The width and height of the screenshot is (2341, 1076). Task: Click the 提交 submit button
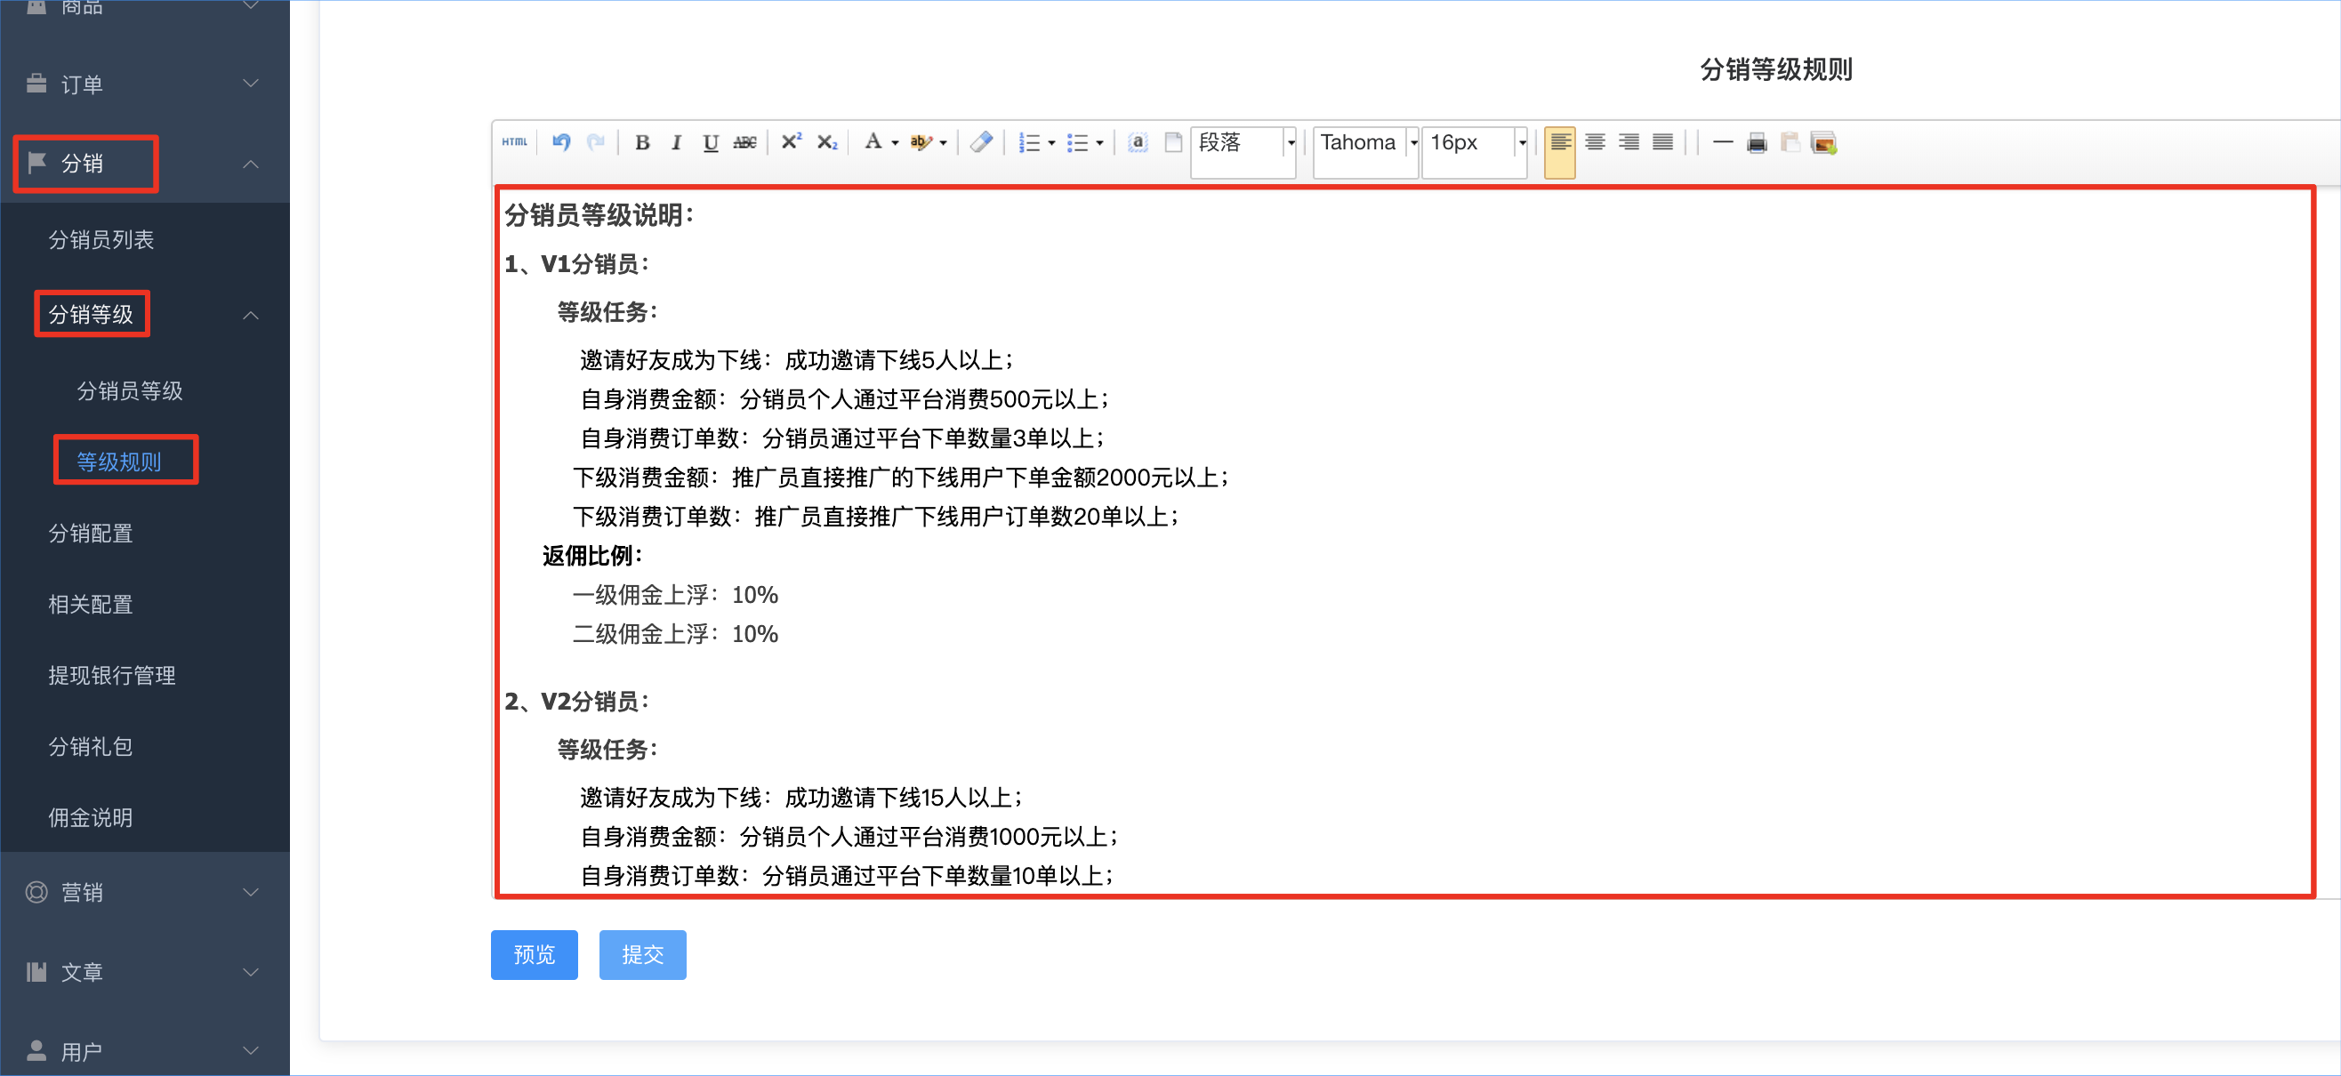642,954
